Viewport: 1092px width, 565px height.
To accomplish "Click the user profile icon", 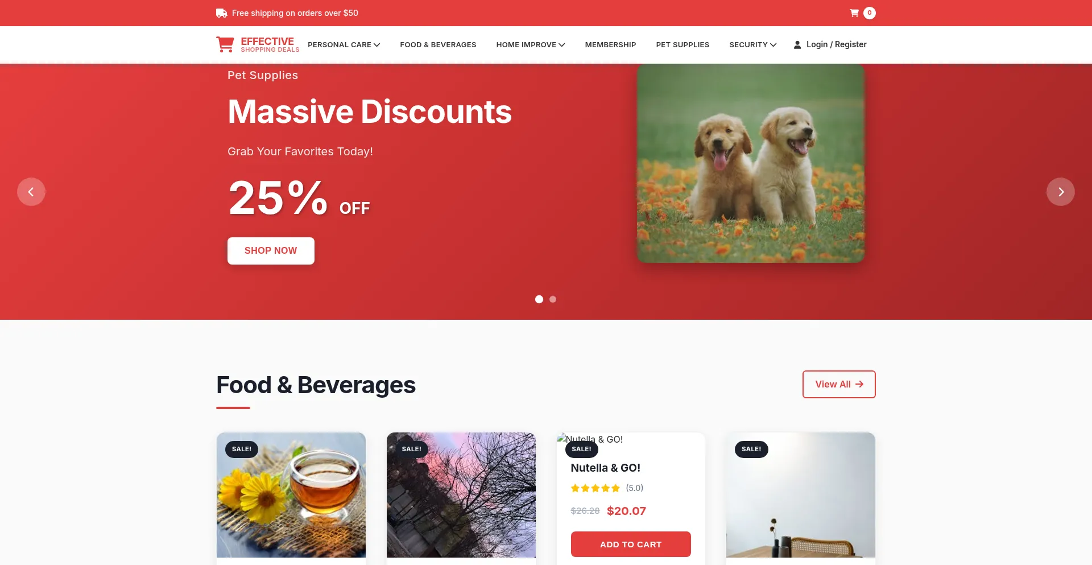I will click(x=797, y=44).
